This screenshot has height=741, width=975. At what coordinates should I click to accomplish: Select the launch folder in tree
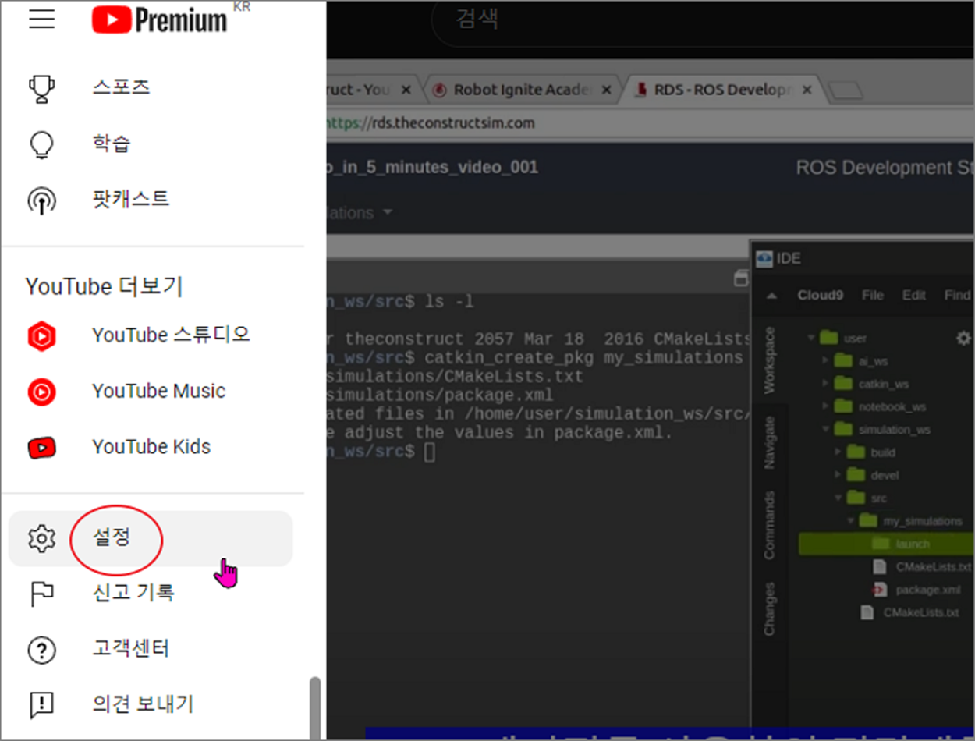point(887,544)
